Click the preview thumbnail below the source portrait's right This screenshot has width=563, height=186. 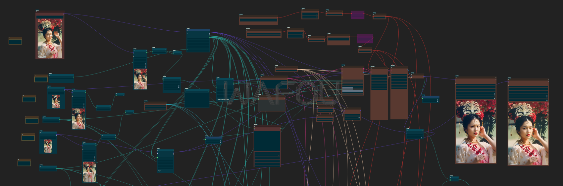click(x=140, y=79)
